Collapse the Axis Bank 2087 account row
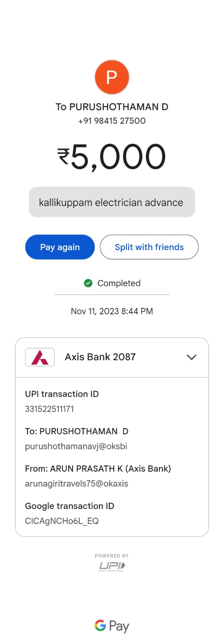 (x=112, y=357)
